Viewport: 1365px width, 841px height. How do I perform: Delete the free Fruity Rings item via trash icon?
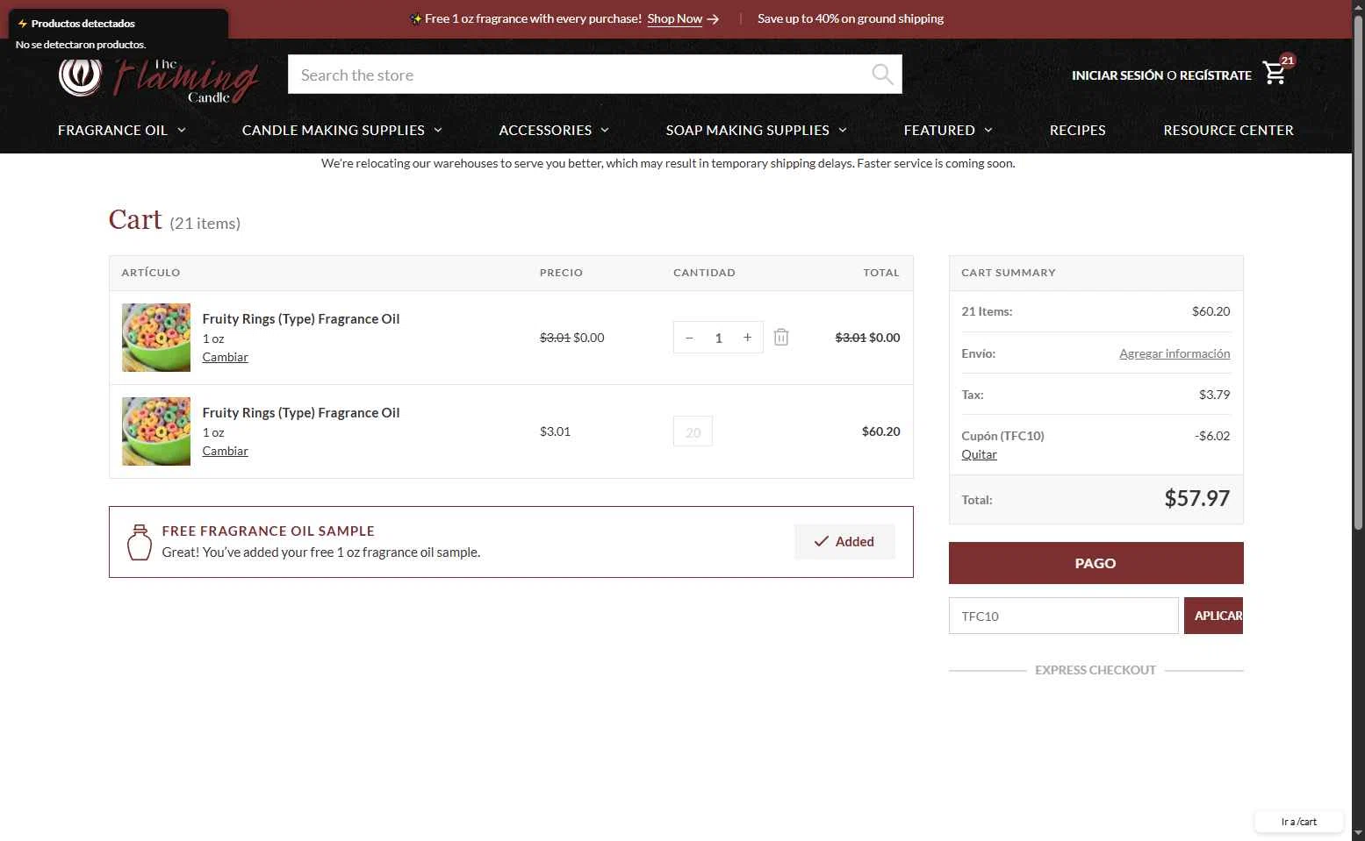[781, 337]
